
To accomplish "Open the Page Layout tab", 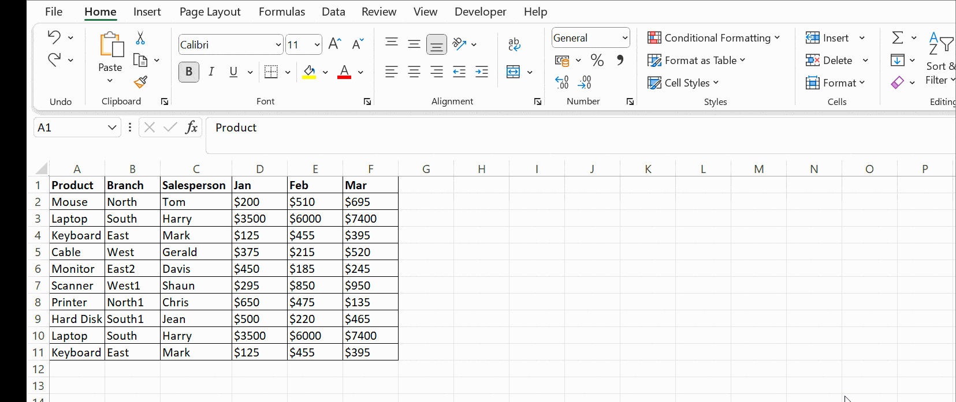I will pos(210,12).
